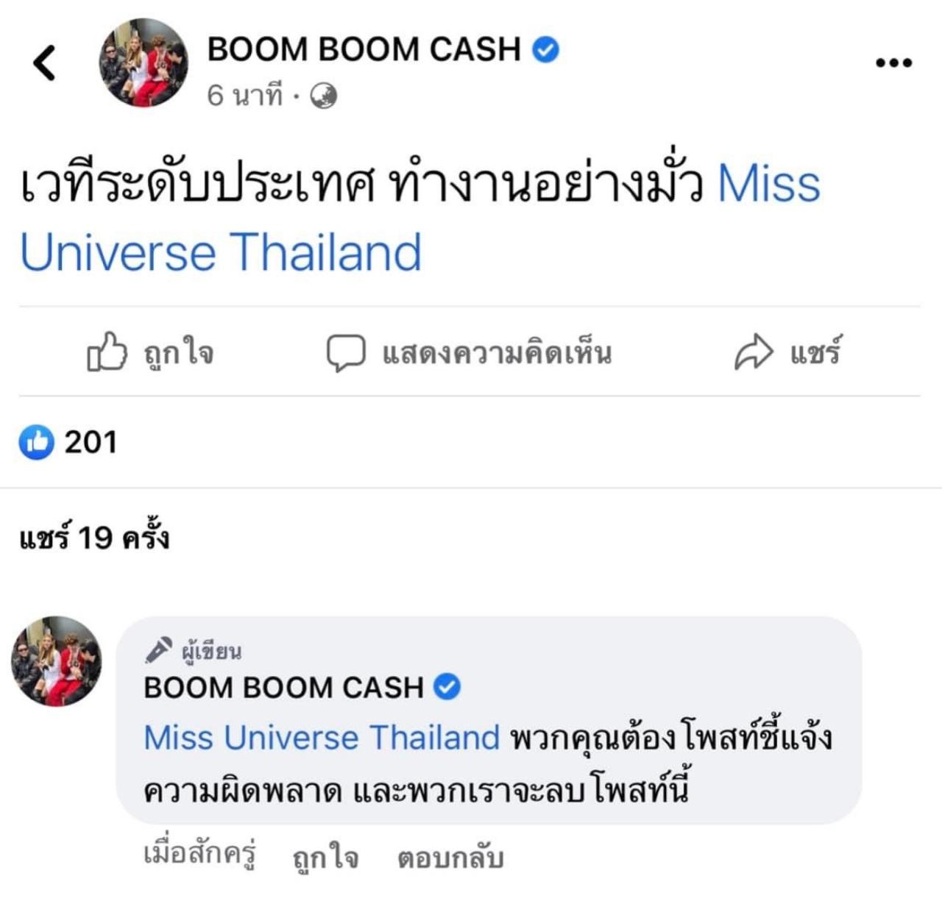This screenshot has height=898, width=942.
Task: Click the share arrow icon
Action: click(754, 352)
